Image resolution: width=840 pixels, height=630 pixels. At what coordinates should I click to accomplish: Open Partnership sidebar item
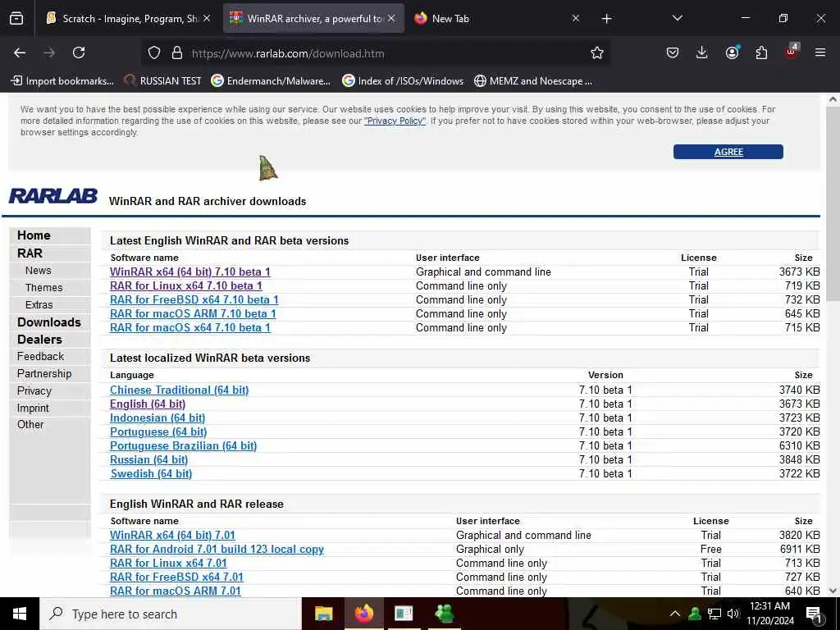44,373
